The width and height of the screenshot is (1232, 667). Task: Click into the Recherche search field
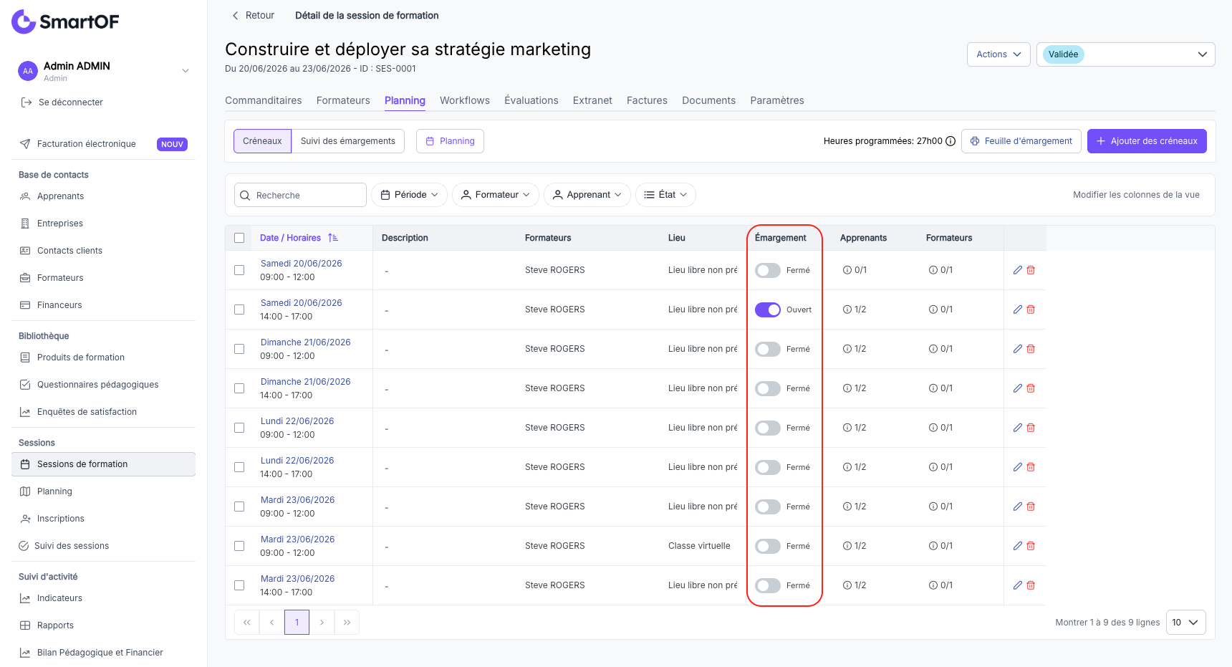(300, 195)
